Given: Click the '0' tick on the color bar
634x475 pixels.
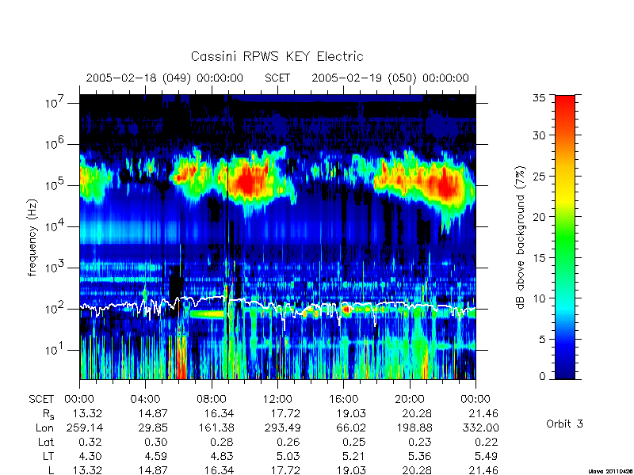Looking at the screenshot, I should 544,376.
